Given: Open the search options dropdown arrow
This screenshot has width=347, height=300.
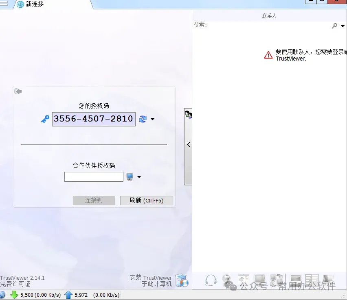Looking at the screenshot, I should tap(343, 26).
